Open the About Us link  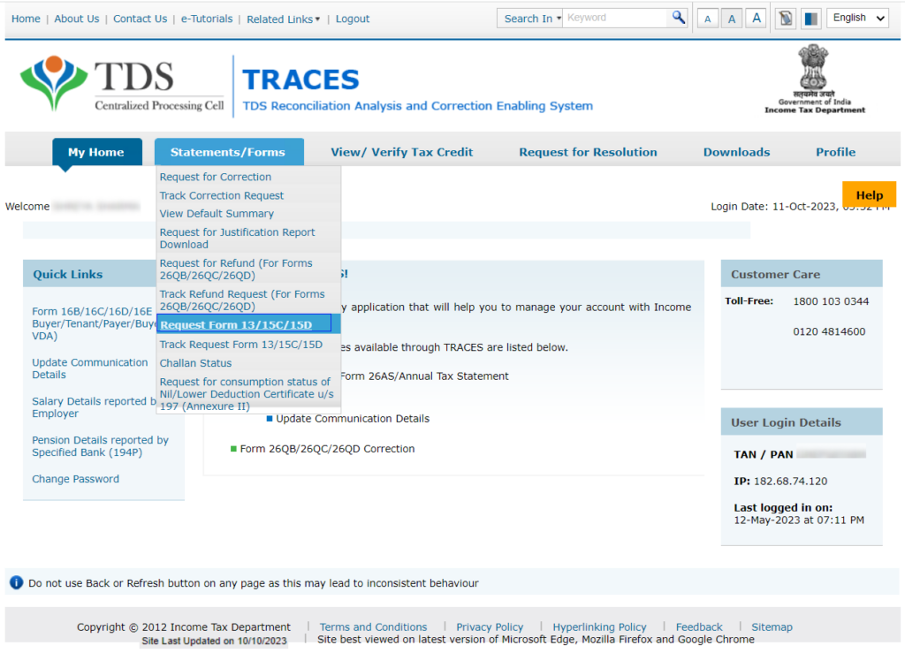point(77,19)
